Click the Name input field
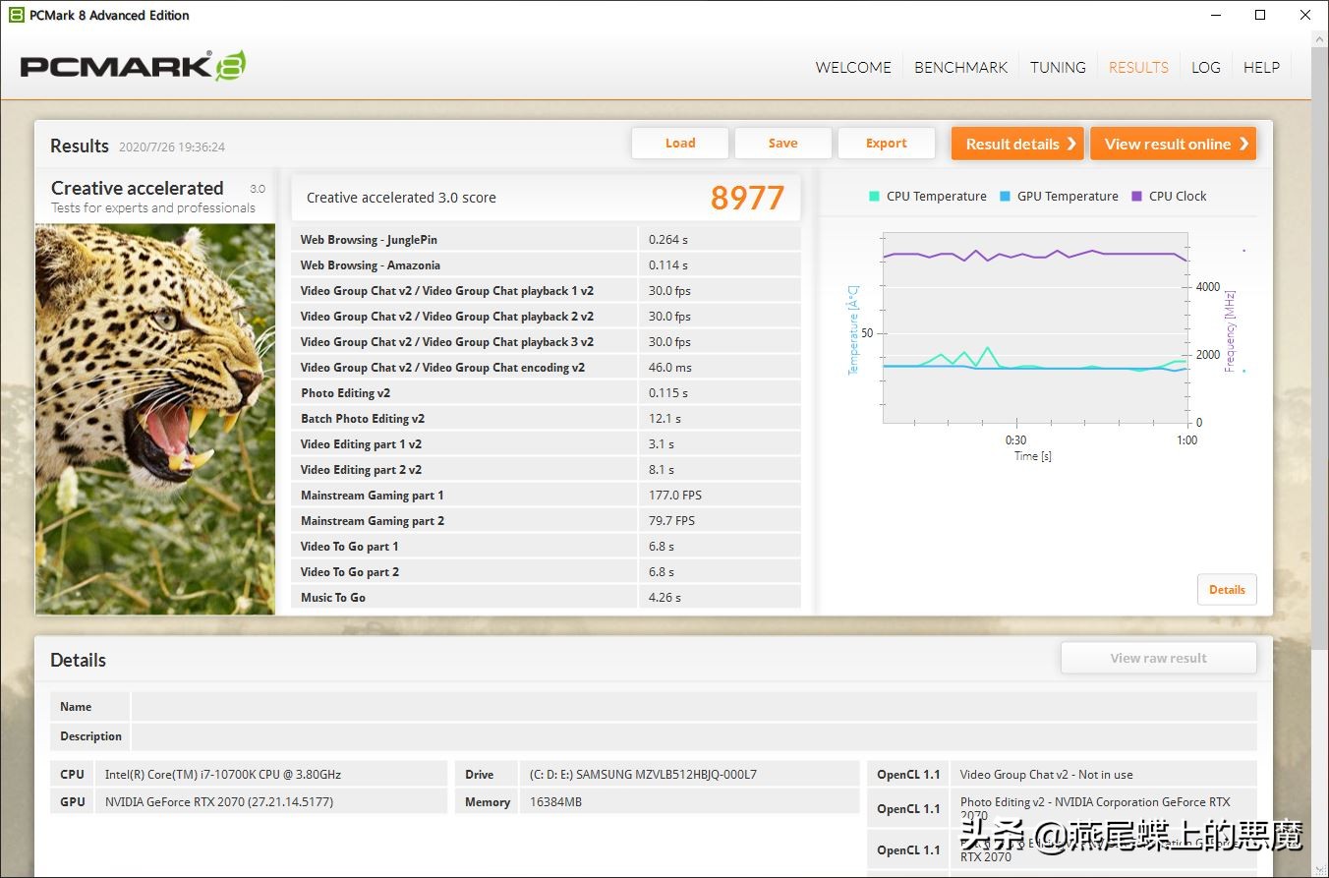The width and height of the screenshot is (1329, 878). (693, 707)
